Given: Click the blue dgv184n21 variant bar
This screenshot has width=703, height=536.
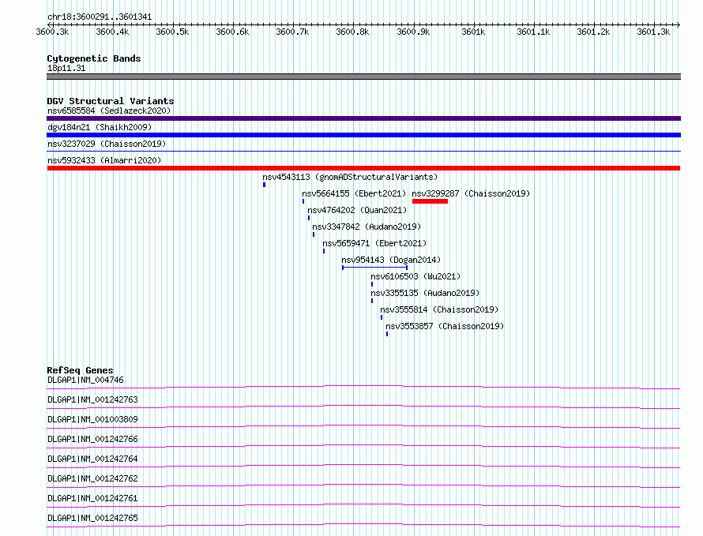Looking at the screenshot, I should [x=363, y=135].
